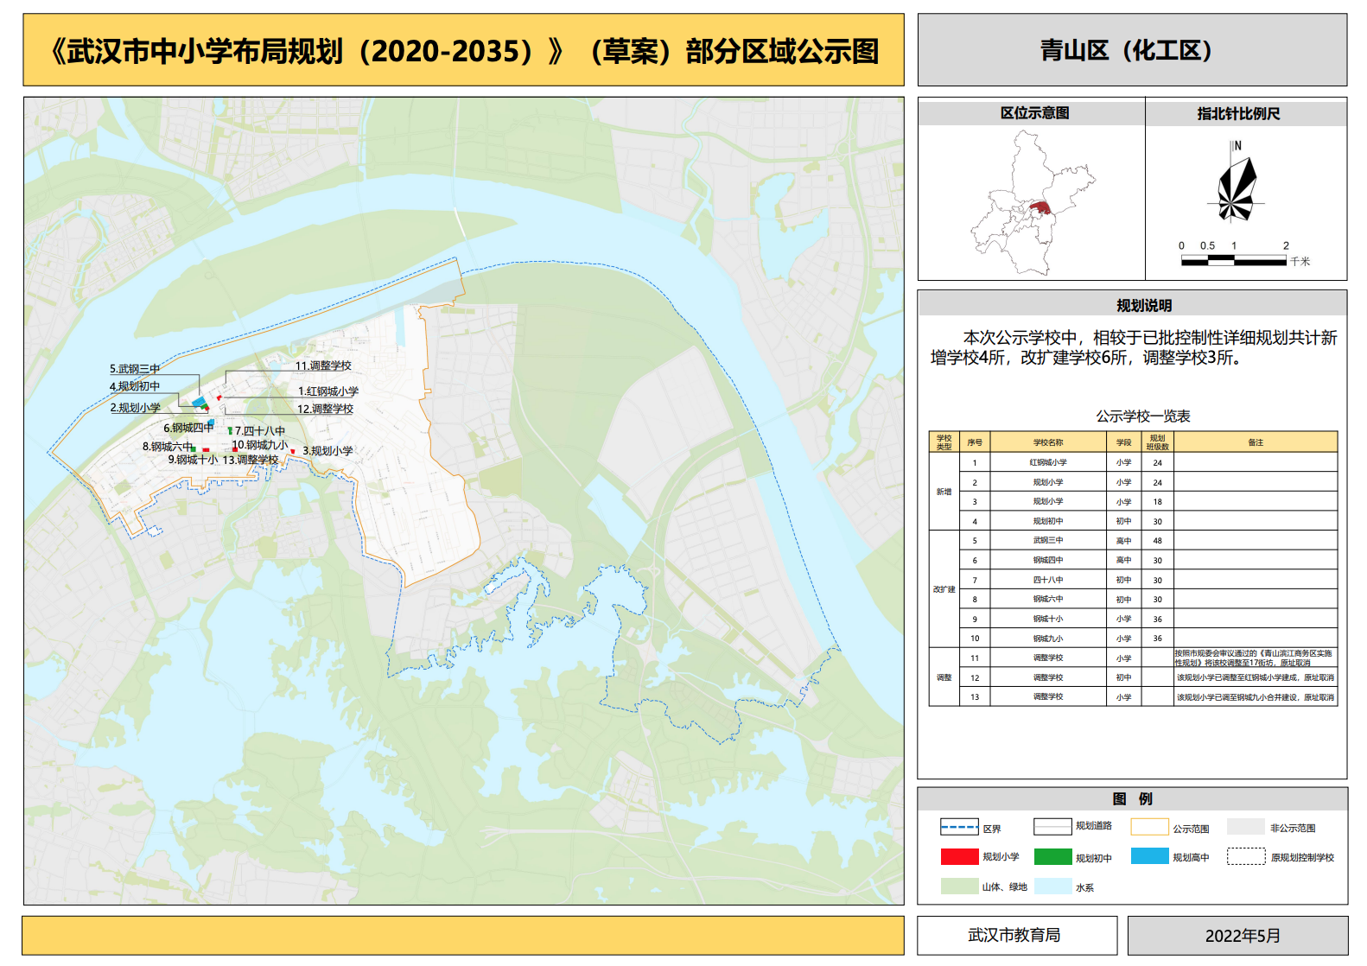Click the 非公示范围 gray legend box
The height and width of the screenshot is (966, 1367).
pyautogui.click(x=1246, y=827)
